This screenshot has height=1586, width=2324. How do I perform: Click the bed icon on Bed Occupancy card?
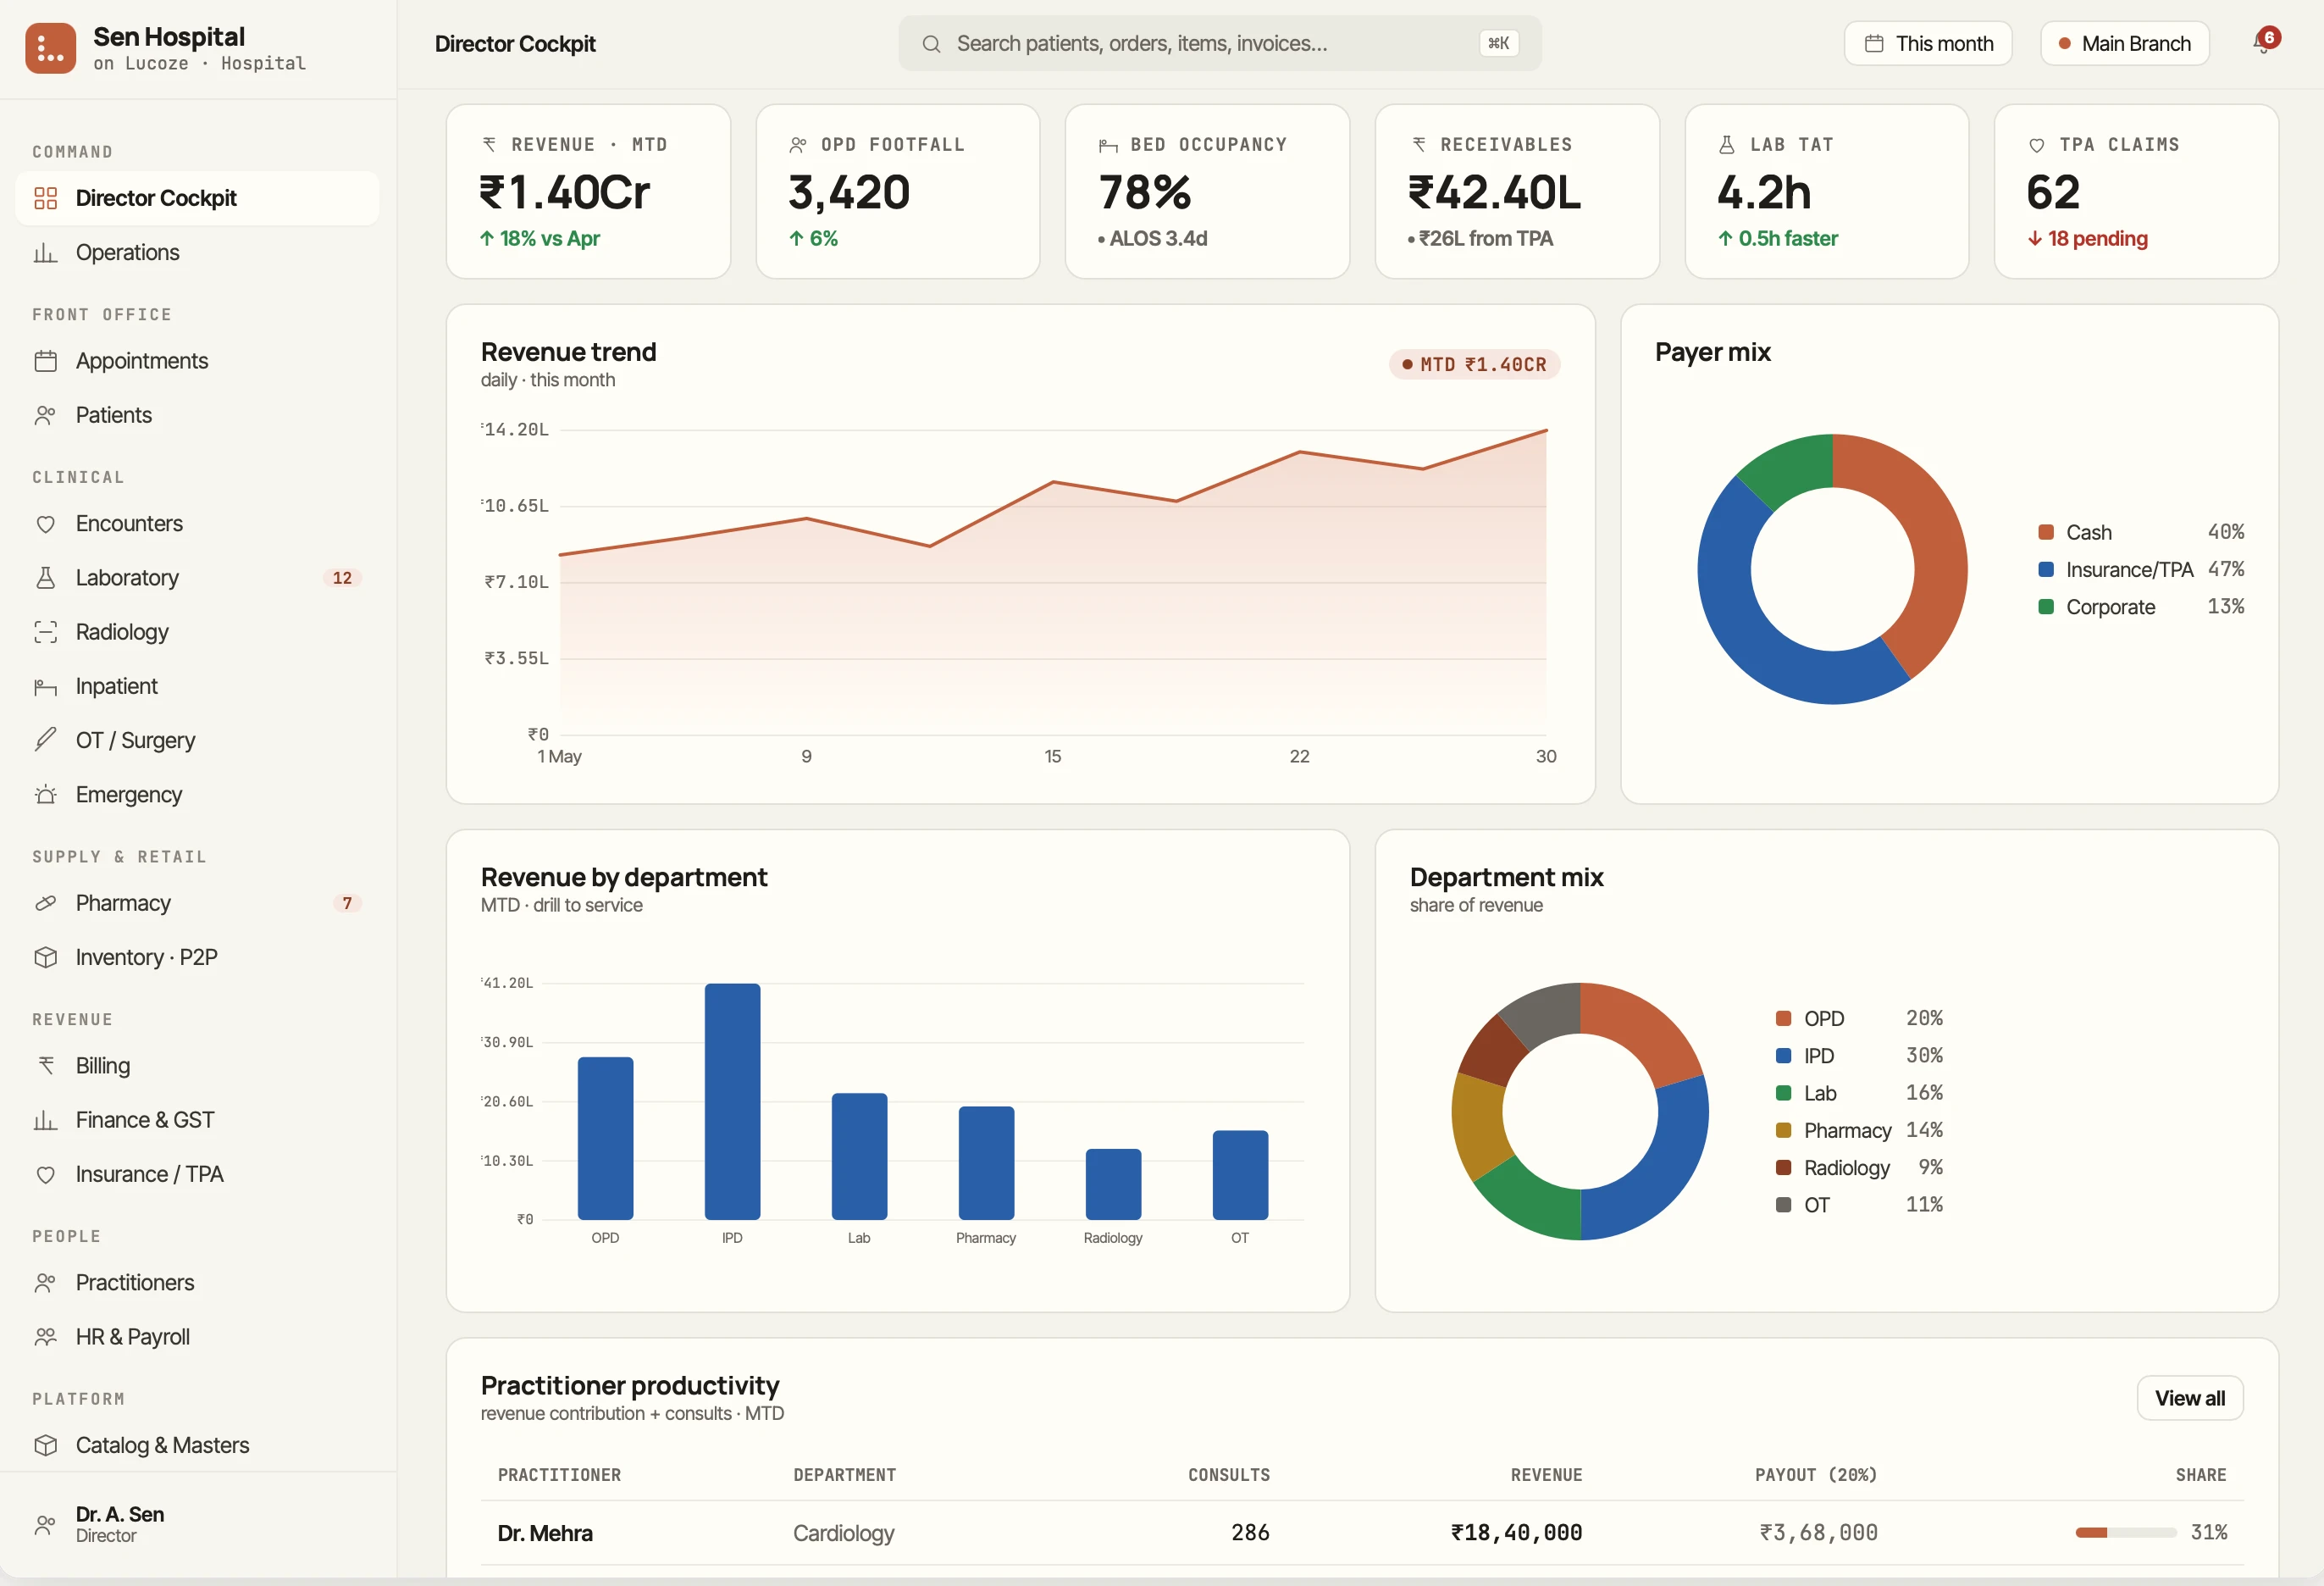tap(1108, 146)
